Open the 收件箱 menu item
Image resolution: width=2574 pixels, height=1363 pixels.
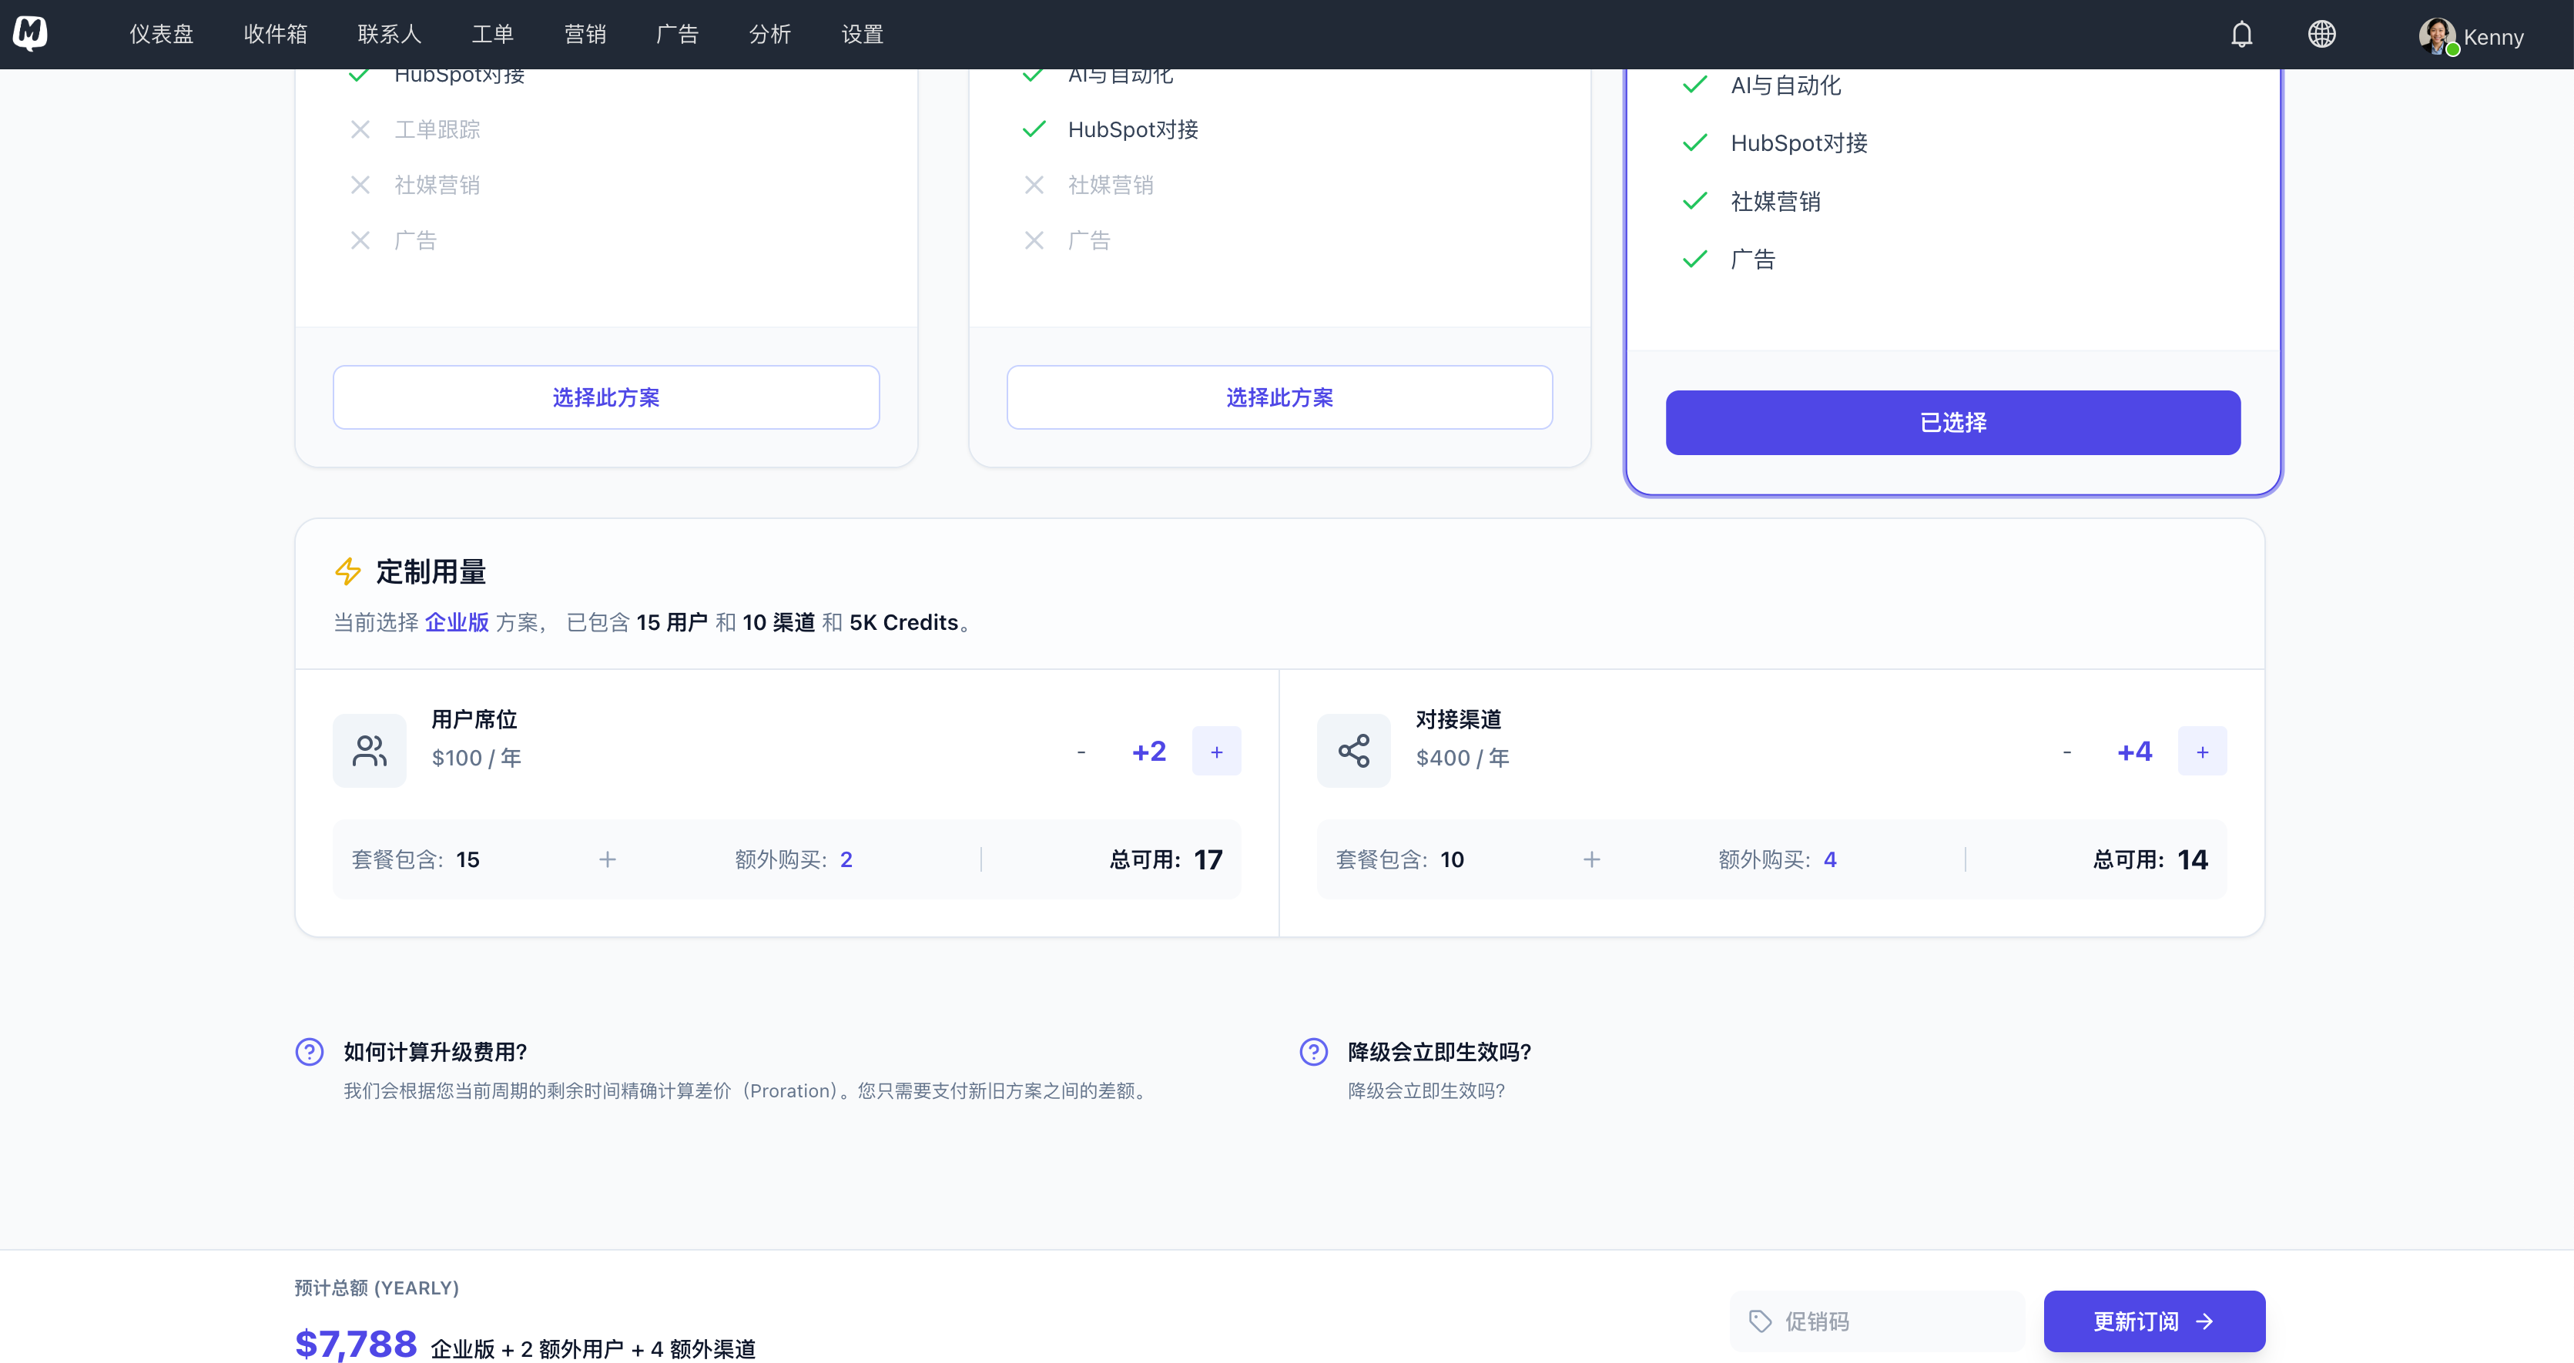pyautogui.click(x=276, y=33)
